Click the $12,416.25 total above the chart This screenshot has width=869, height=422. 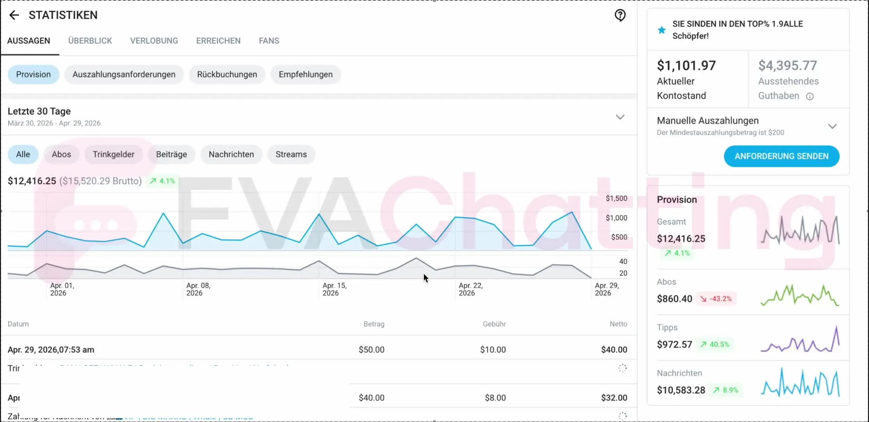pyautogui.click(x=32, y=181)
